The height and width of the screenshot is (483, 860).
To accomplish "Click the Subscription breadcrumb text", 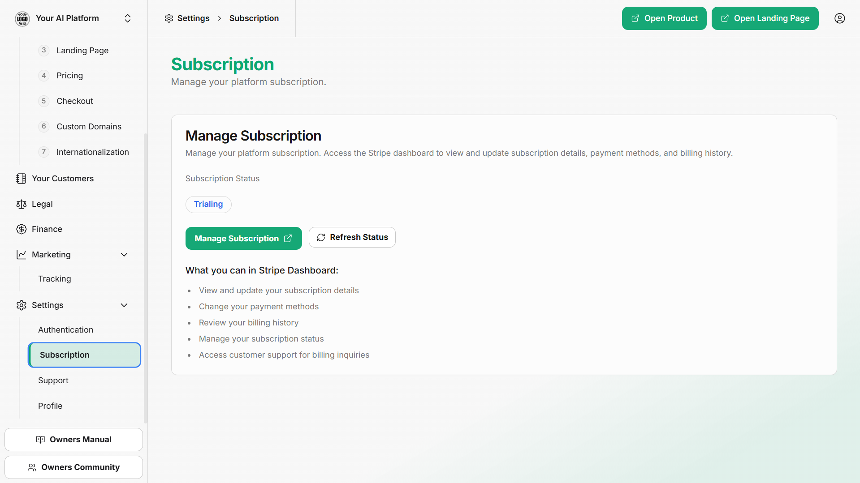I will click(254, 18).
